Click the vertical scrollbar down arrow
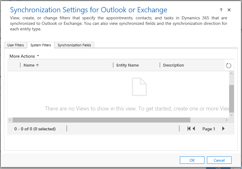 click(x=232, y=115)
